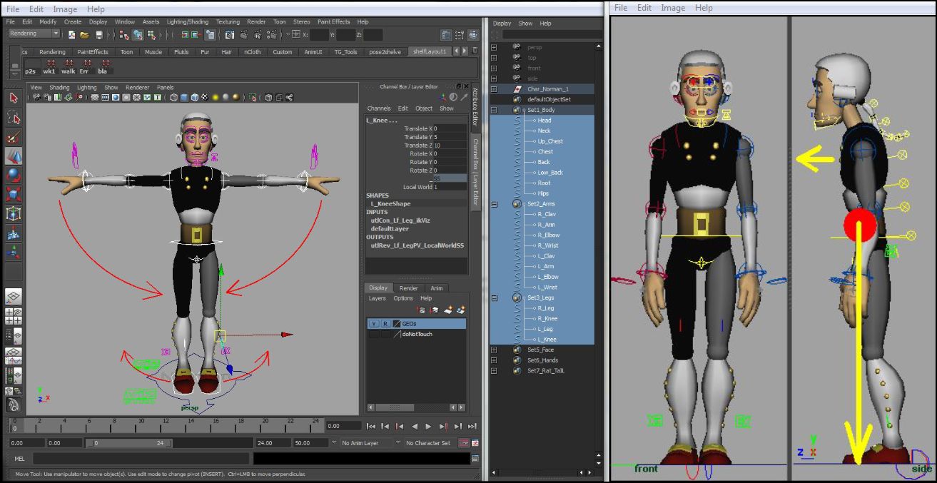Open the Anim tab in layer editor
Screen dimensions: 937x483
coord(436,288)
